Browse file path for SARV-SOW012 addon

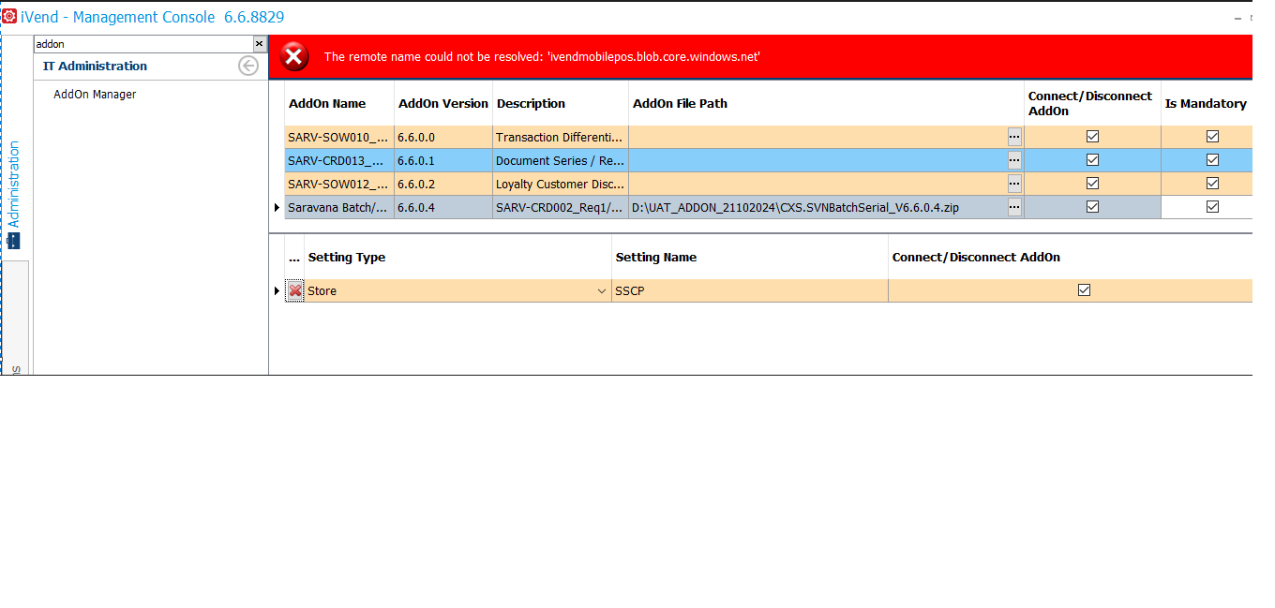click(x=1014, y=185)
